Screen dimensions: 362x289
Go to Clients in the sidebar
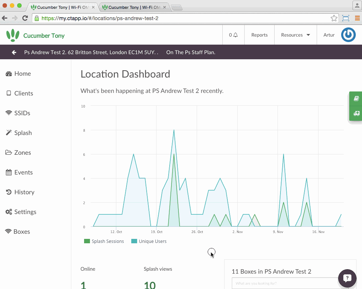23,93
